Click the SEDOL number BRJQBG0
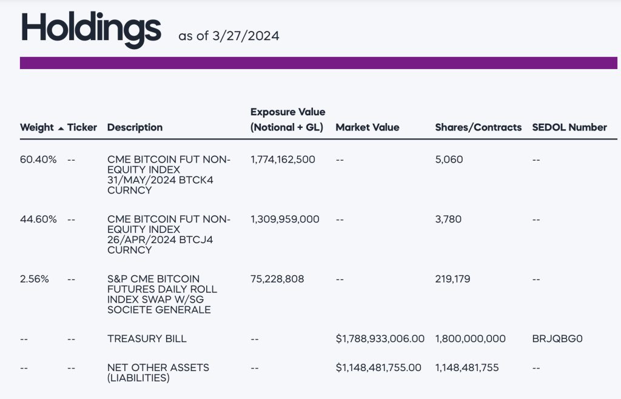This screenshot has width=621, height=399. point(557,338)
